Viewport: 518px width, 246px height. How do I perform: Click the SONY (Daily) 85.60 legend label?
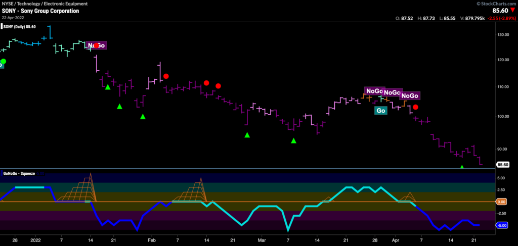(x=19, y=26)
